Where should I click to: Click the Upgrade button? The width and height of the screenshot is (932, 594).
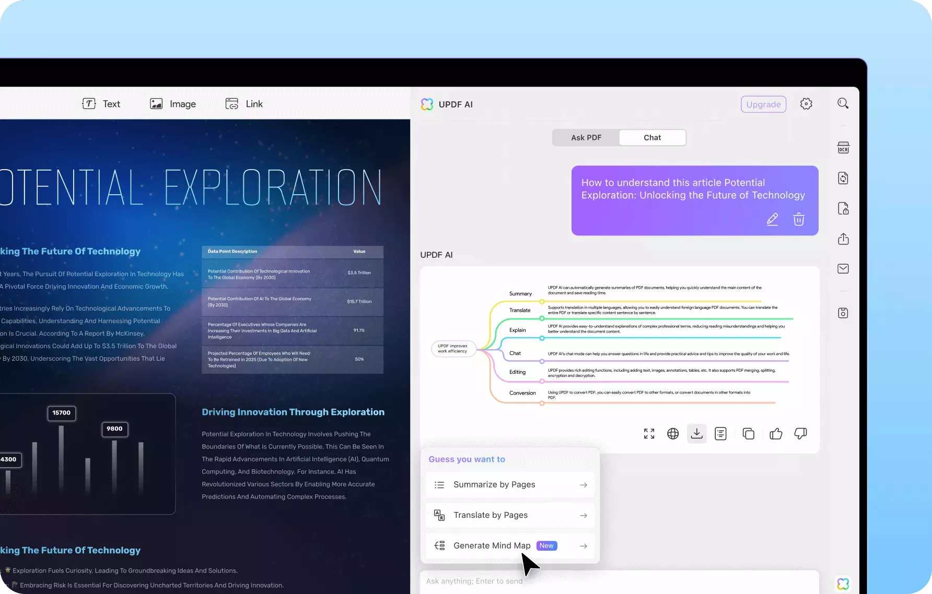pyautogui.click(x=763, y=104)
